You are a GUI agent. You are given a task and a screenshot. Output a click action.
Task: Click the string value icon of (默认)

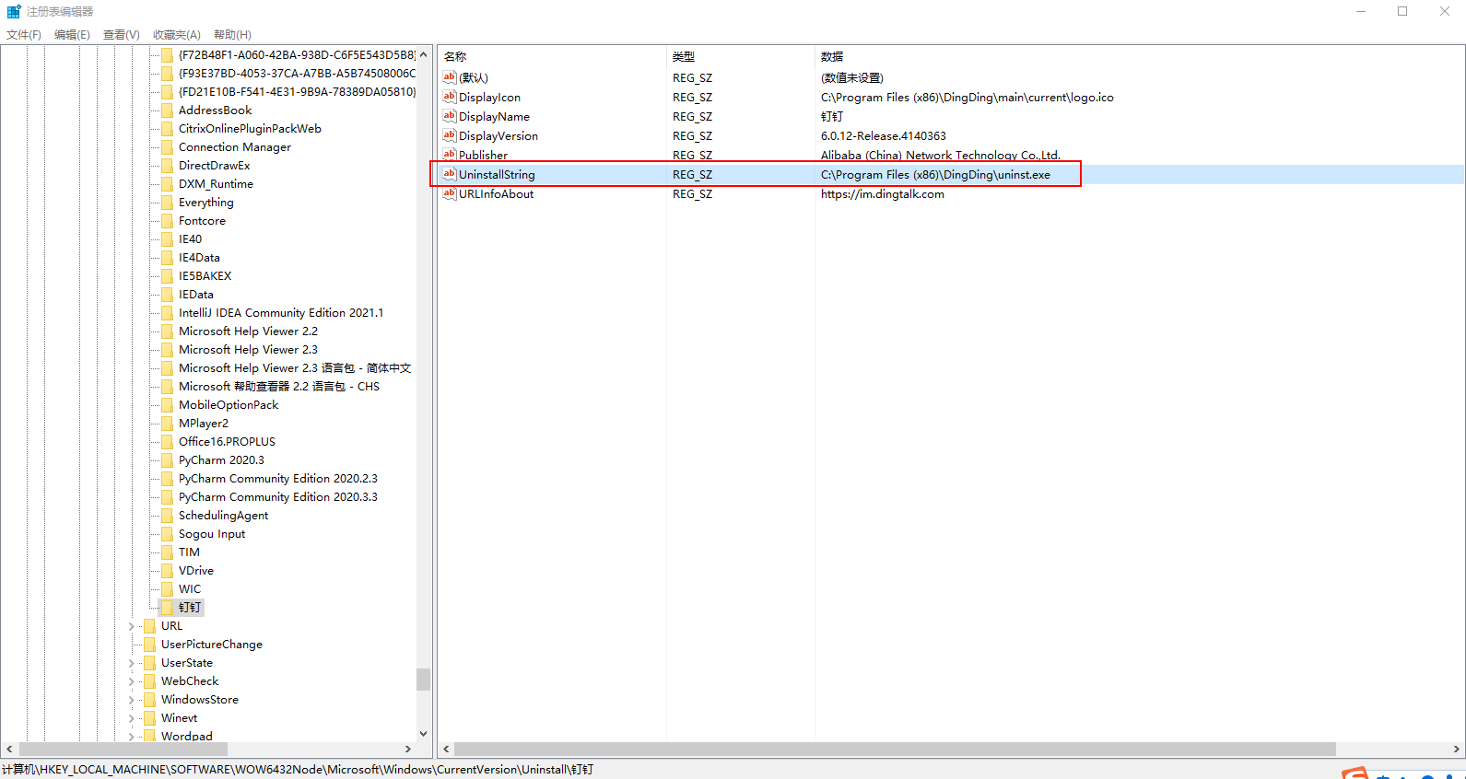450,77
